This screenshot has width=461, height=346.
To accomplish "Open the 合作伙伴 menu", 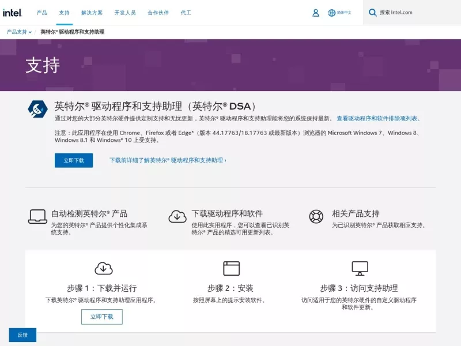I will tap(158, 13).
